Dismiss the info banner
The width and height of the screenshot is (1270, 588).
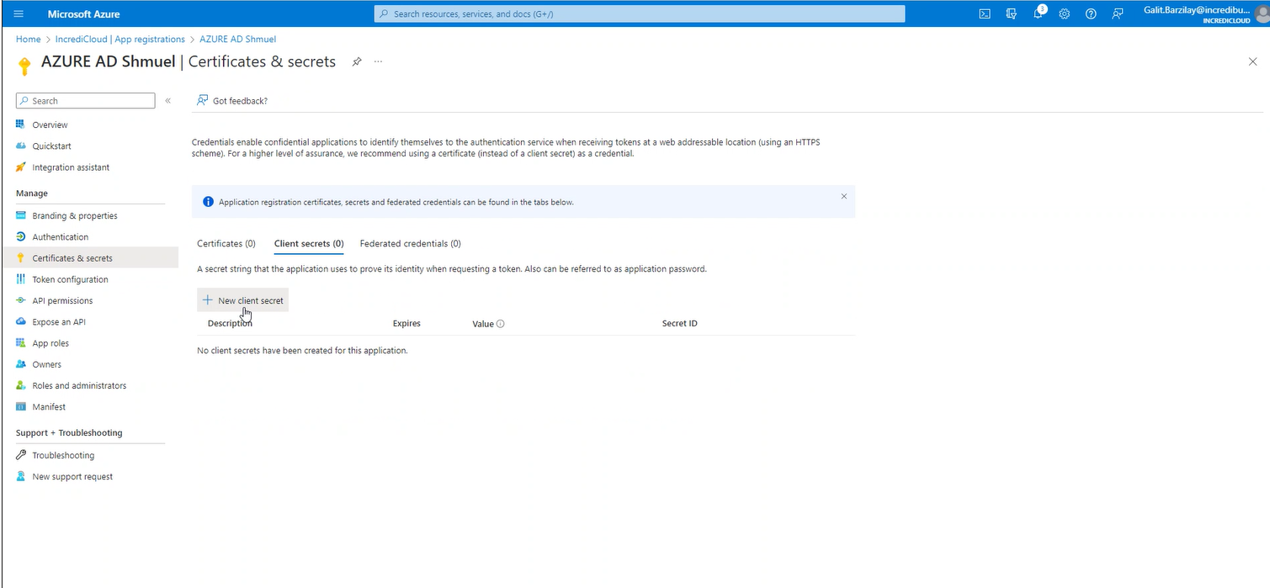pos(843,196)
